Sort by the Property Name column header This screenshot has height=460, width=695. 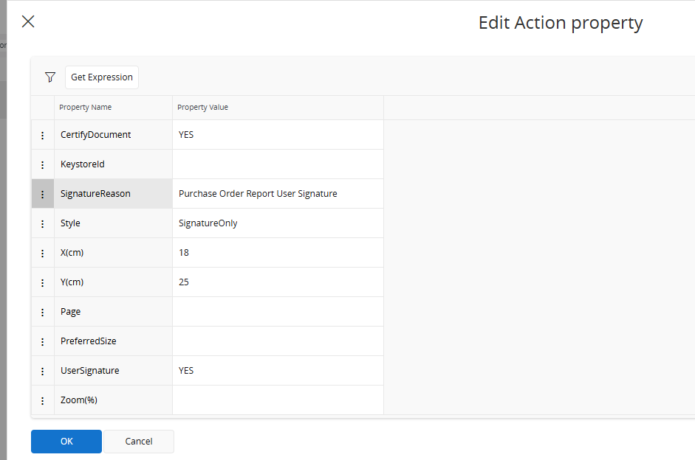(x=86, y=108)
